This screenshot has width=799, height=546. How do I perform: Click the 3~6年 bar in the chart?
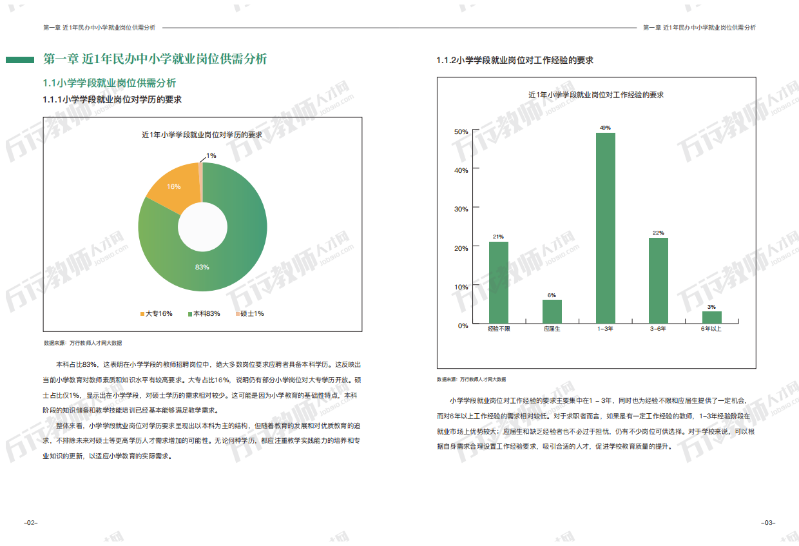[658, 280]
